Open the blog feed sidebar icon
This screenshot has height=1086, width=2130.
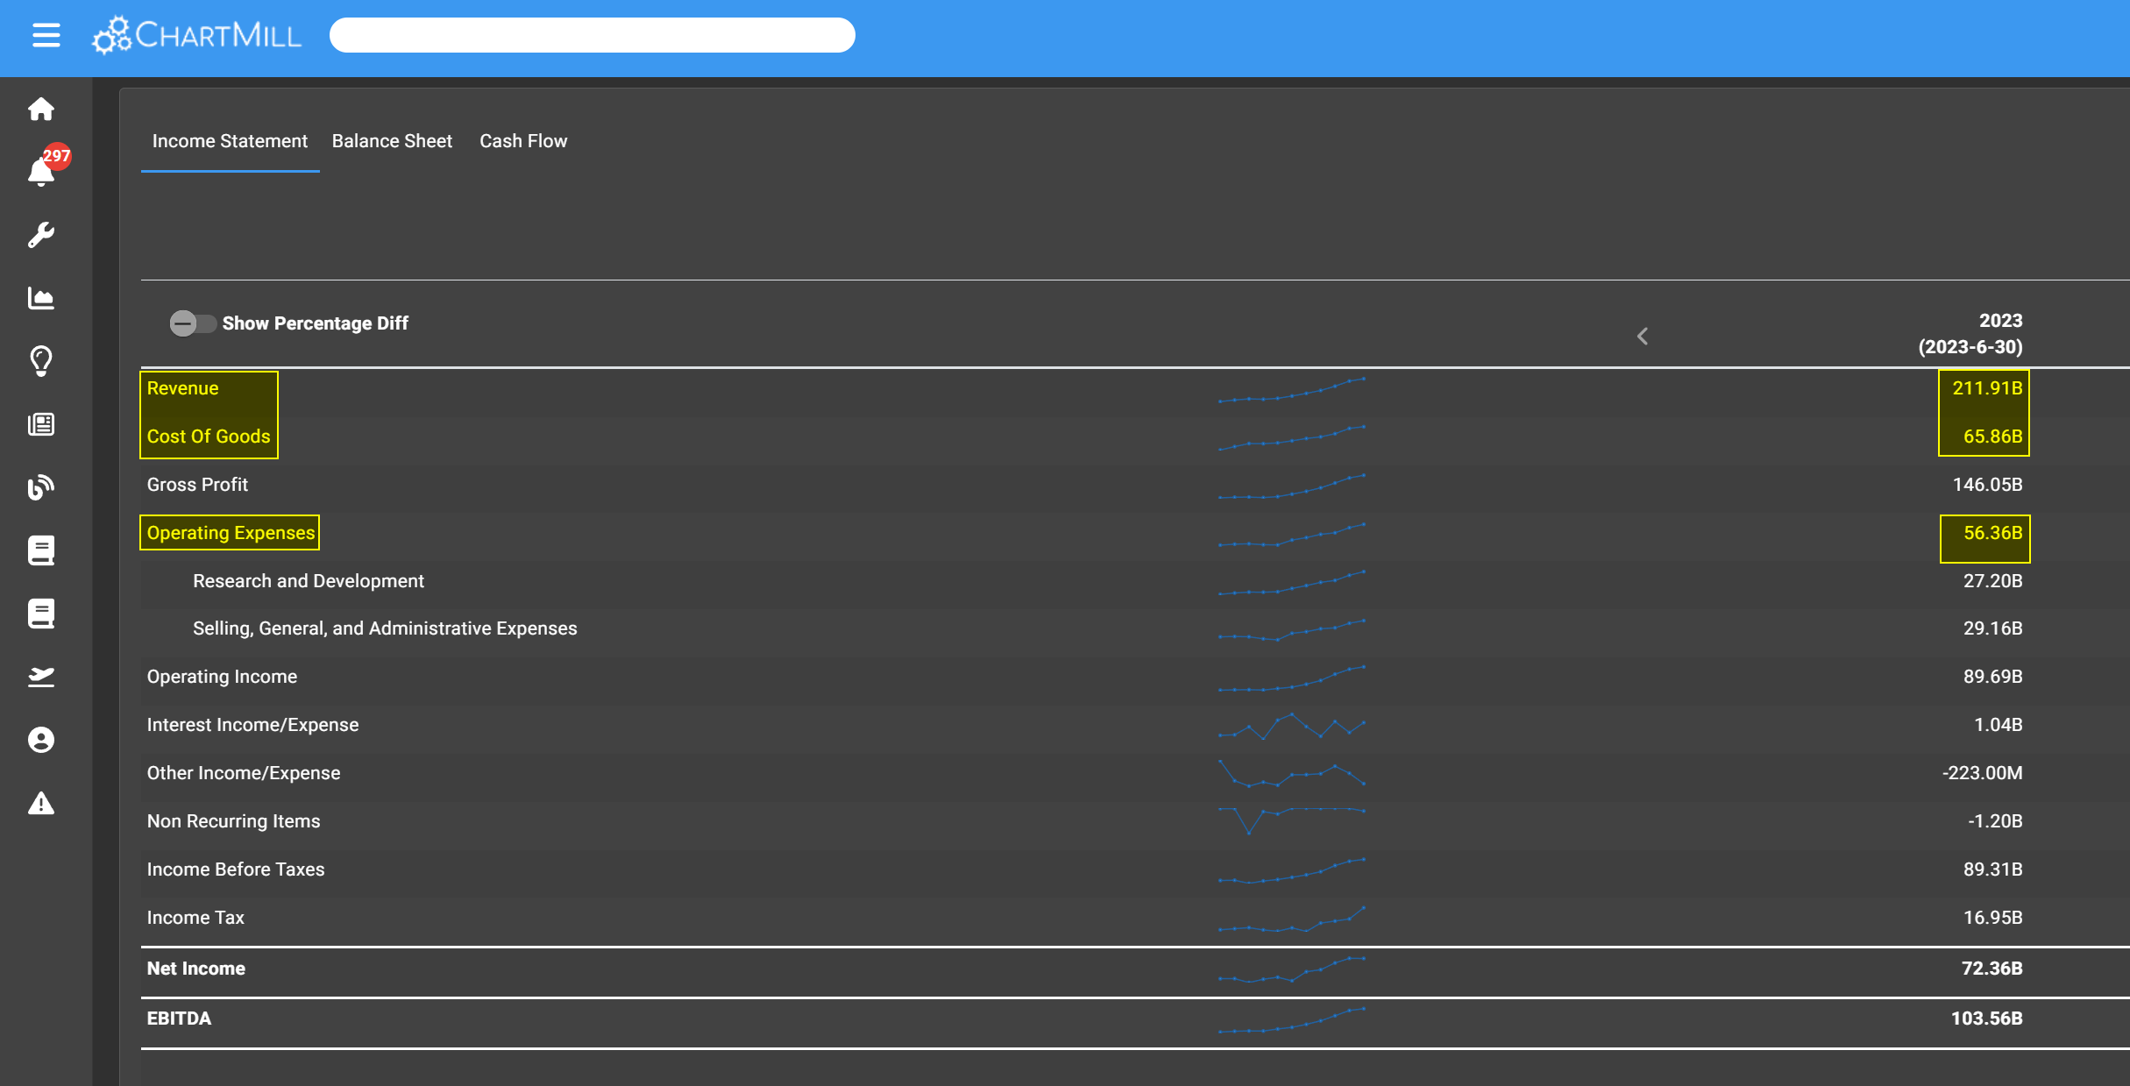point(41,487)
